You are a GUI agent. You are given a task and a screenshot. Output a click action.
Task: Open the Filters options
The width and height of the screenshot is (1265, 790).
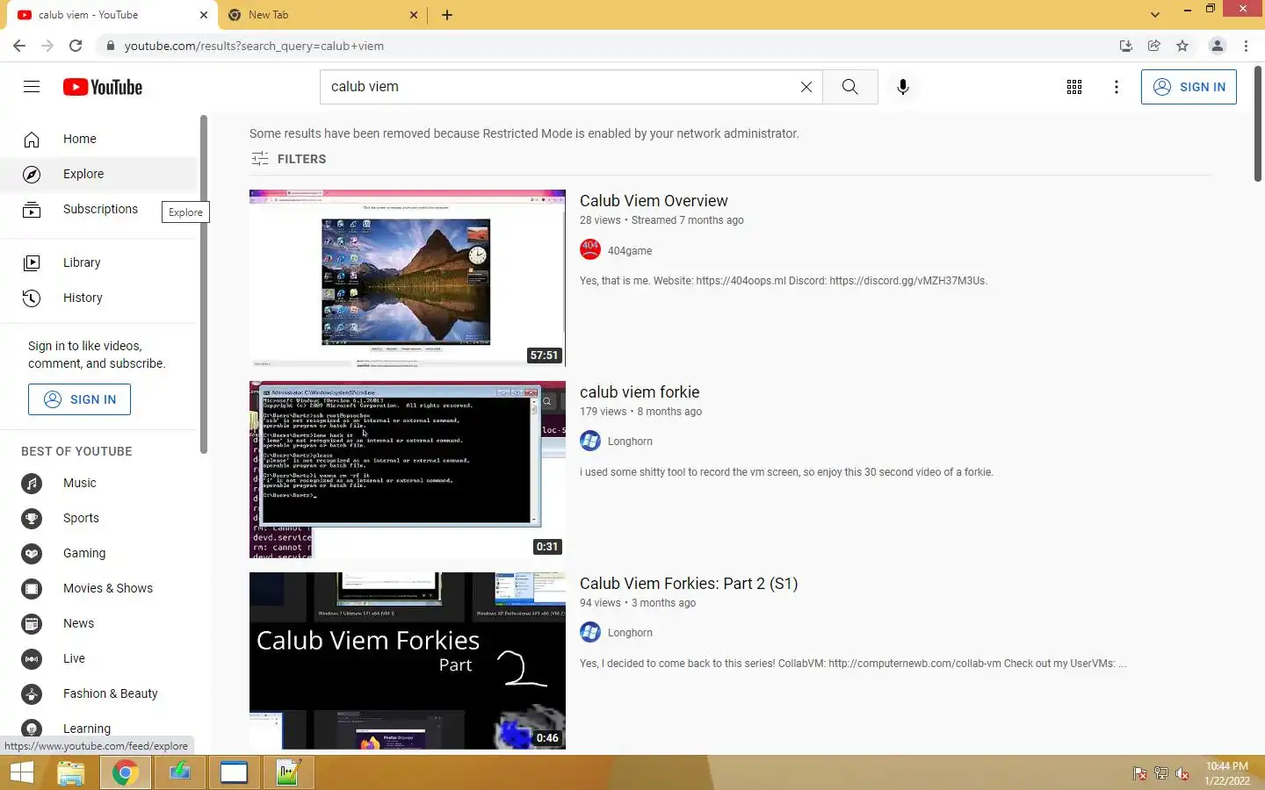coord(288,159)
